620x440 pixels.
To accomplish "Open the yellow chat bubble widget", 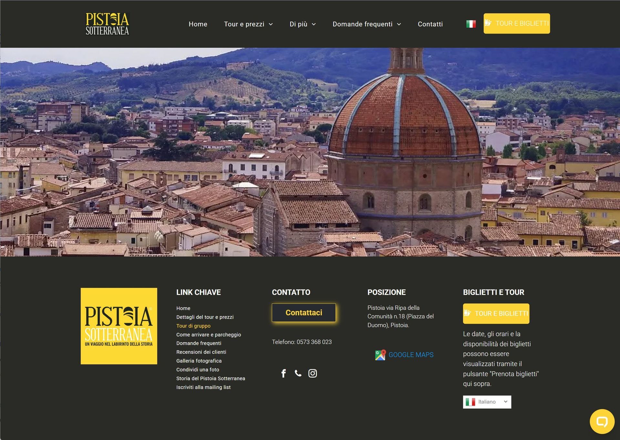I will 602,421.
